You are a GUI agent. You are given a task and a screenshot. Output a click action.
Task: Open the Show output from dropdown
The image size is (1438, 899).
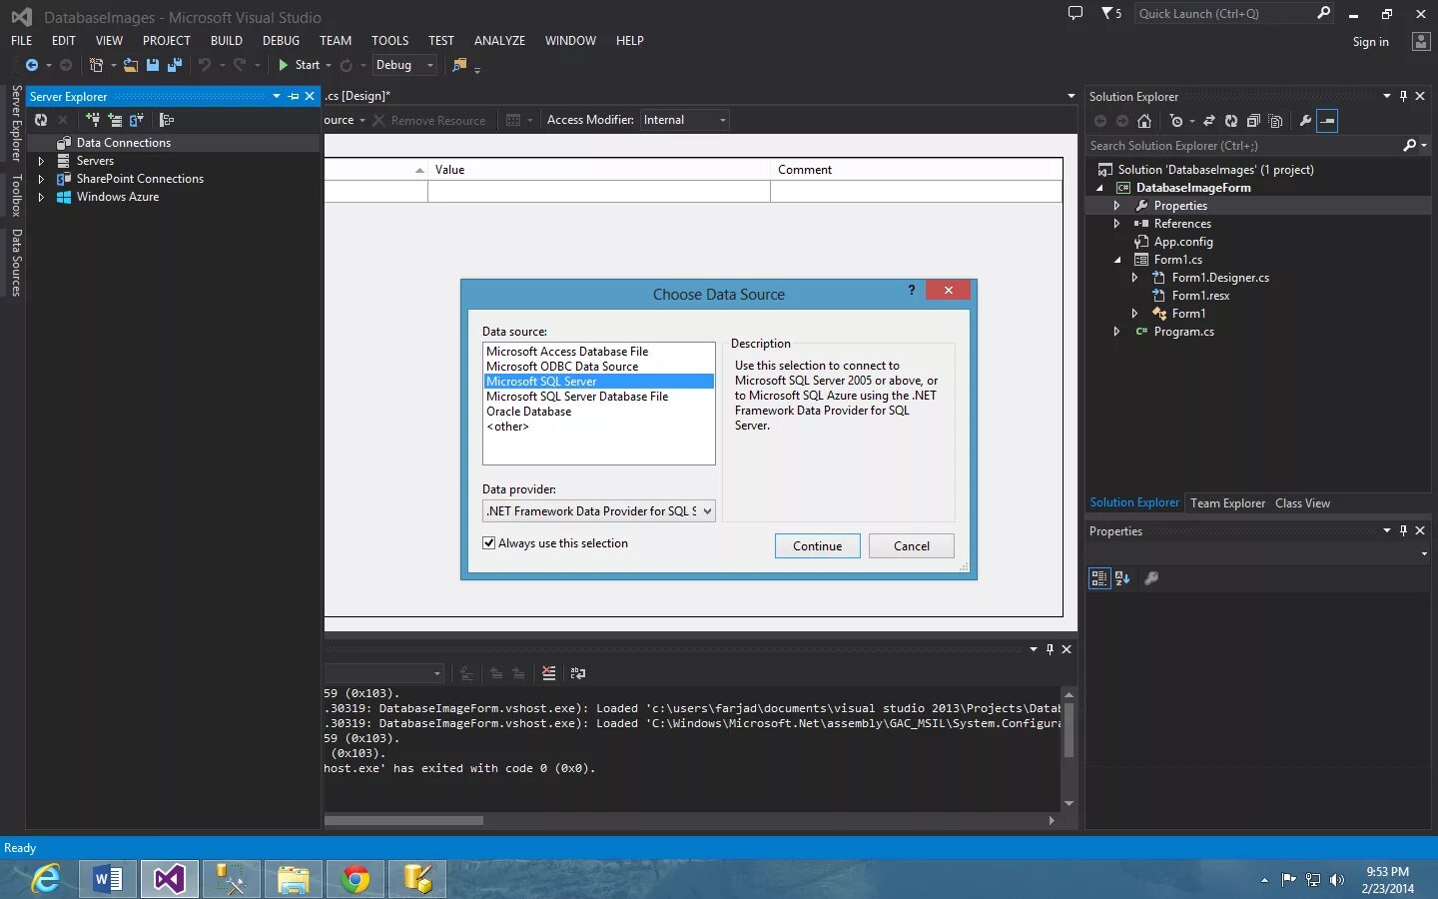(x=436, y=673)
